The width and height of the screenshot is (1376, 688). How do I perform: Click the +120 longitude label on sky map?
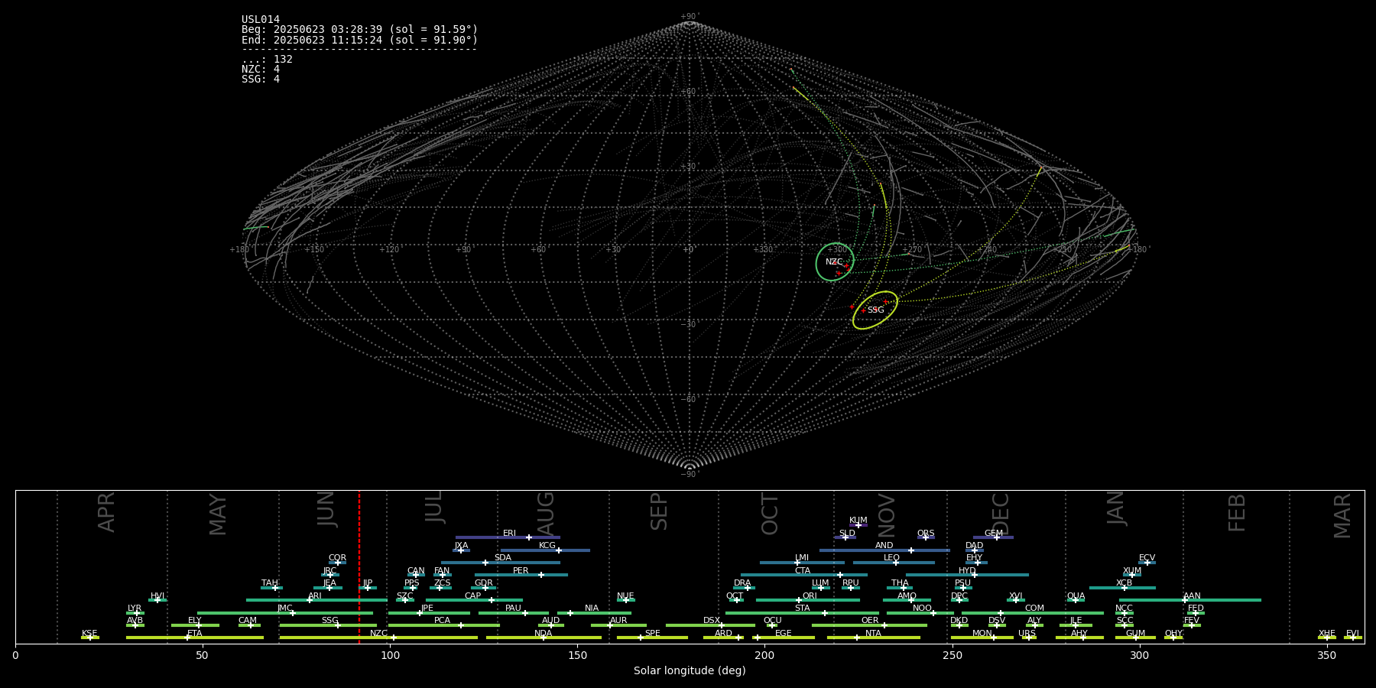click(x=389, y=250)
